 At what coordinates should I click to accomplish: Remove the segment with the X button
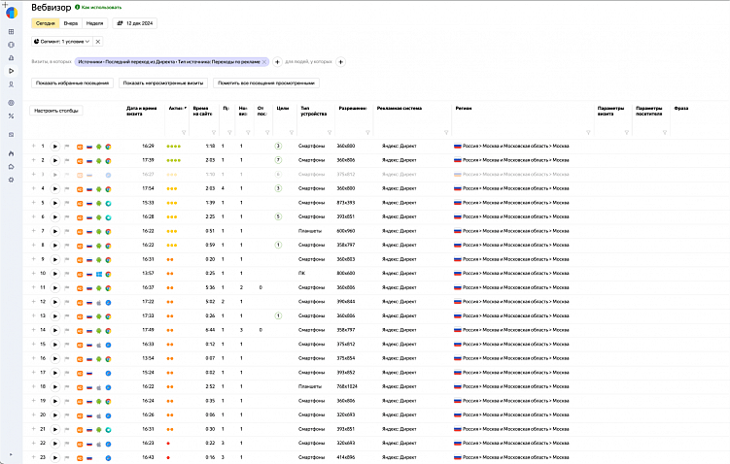[x=97, y=42]
